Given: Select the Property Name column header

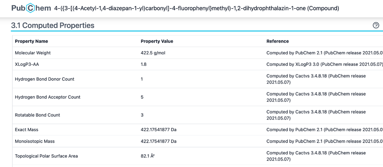Looking at the screenshot, I should click(x=31, y=41).
